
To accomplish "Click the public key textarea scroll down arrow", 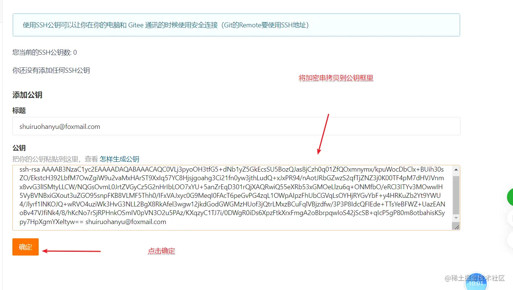I will coord(456,218).
